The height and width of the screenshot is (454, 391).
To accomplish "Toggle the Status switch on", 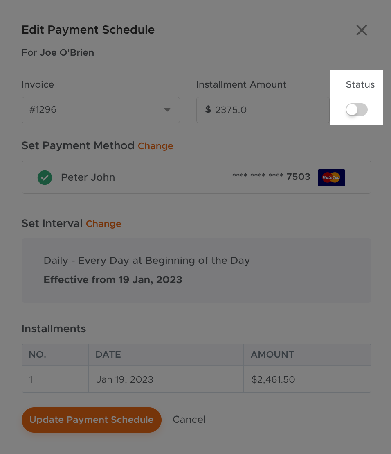I will click(x=356, y=110).
